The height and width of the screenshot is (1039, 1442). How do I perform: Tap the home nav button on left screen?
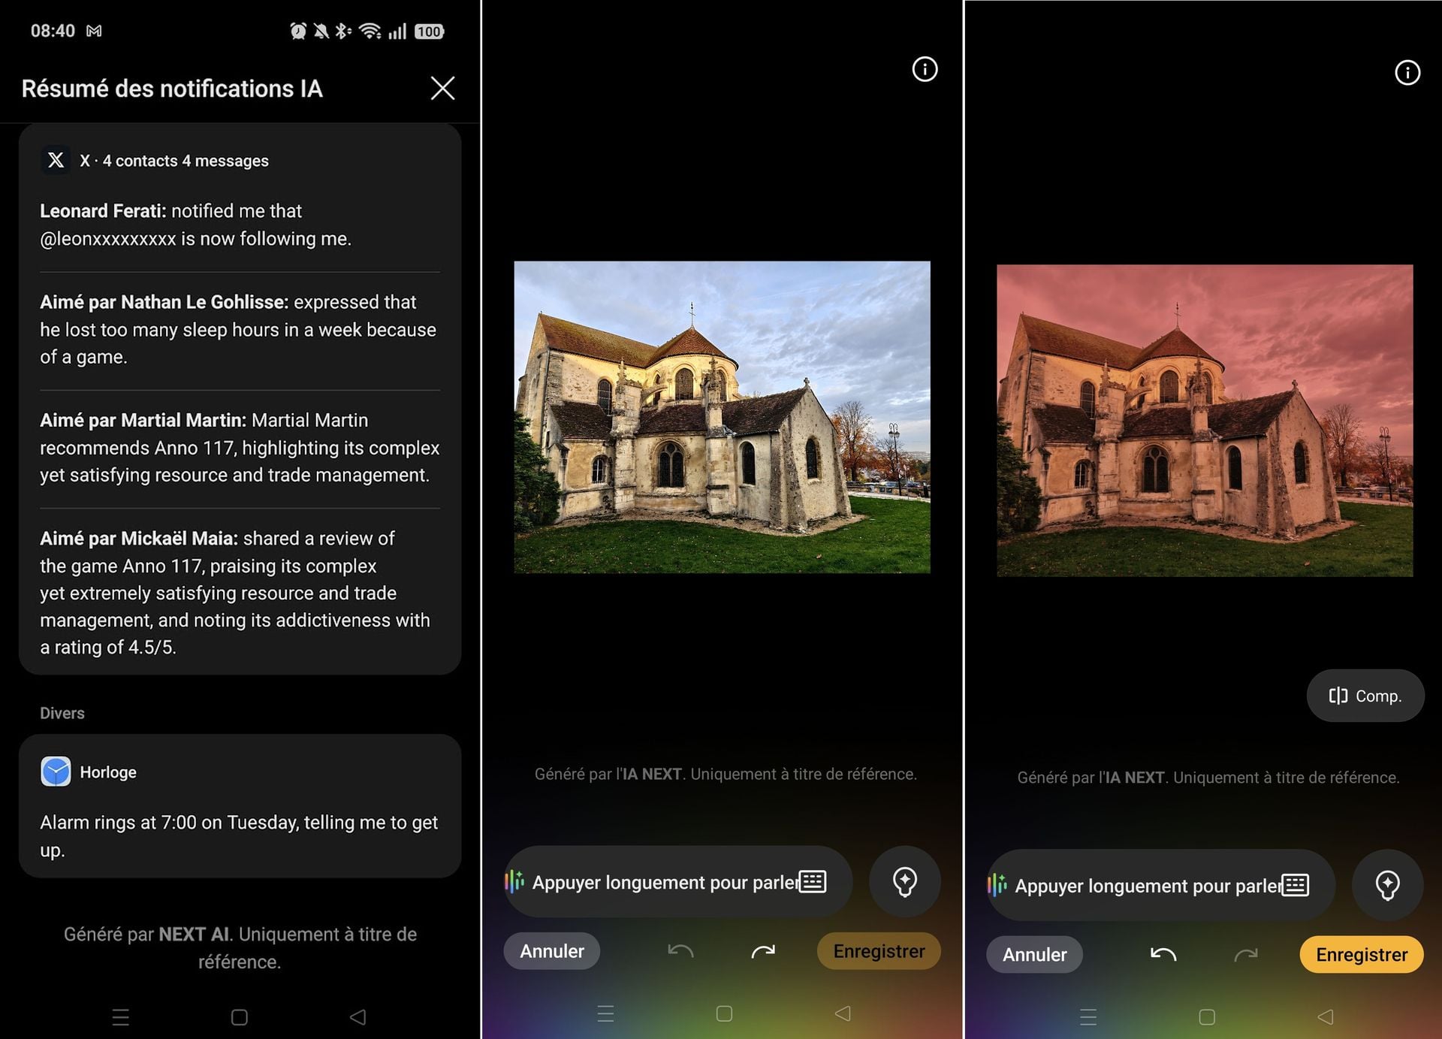240,1017
